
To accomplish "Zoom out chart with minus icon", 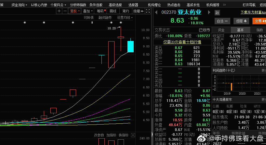I will click(x=65, y=11).
